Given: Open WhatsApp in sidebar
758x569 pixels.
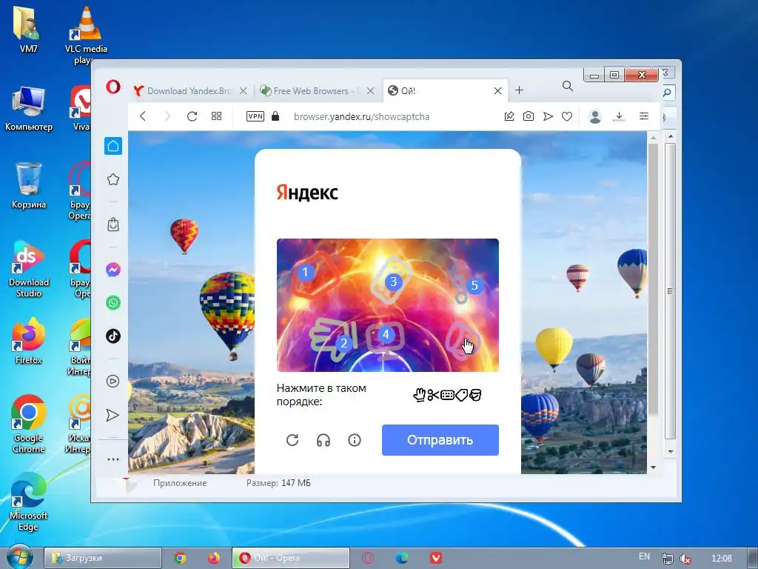Looking at the screenshot, I should (x=113, y=303).
